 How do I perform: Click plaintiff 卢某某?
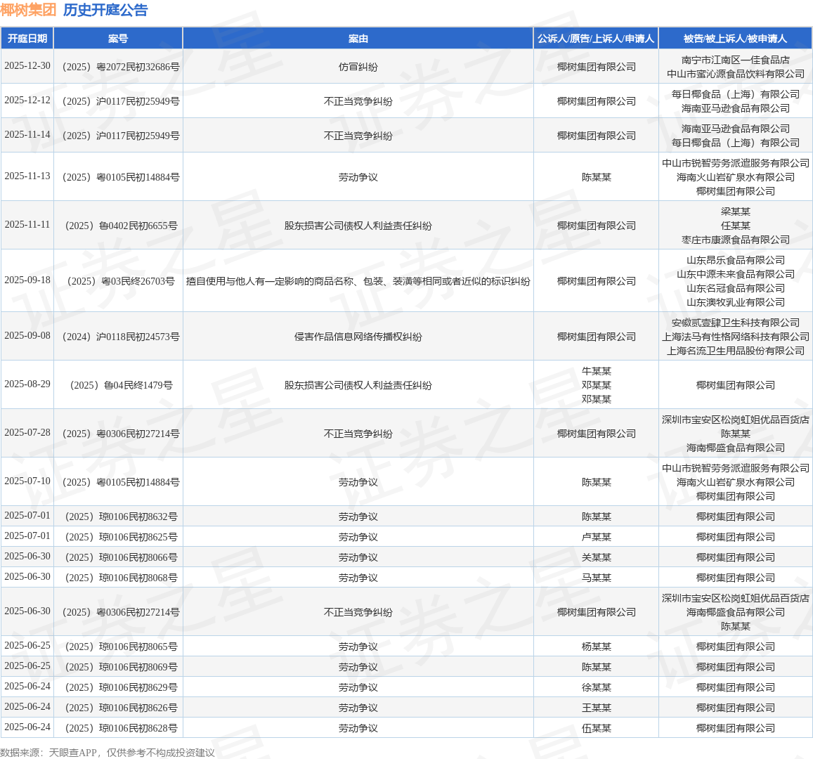(597, 537)
